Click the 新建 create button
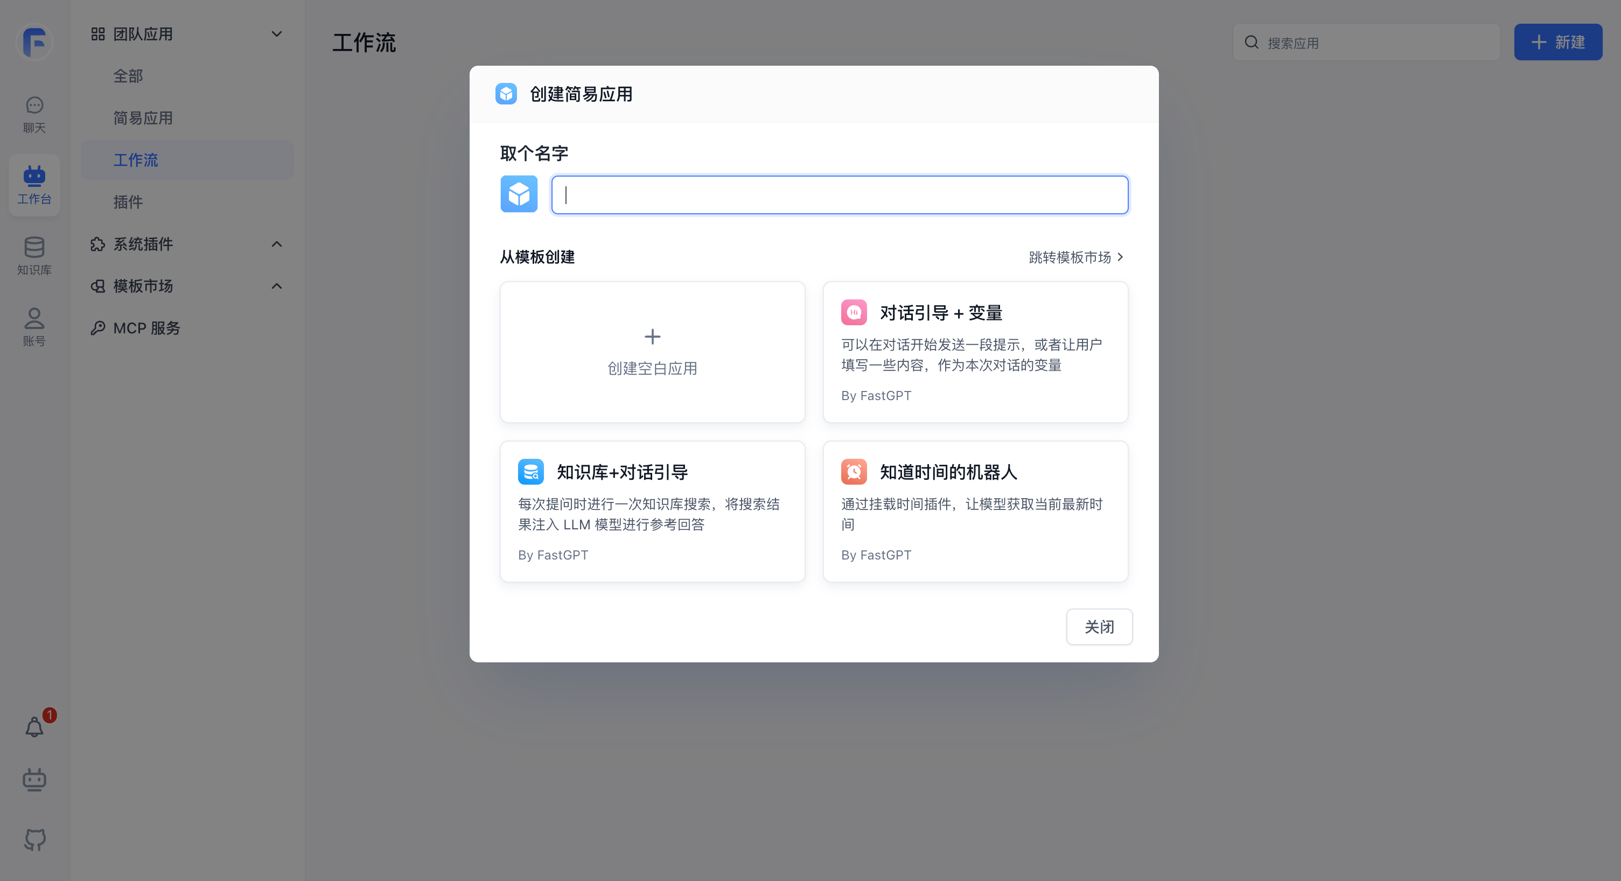1621x881 pixels. (x=1557, y=41)
